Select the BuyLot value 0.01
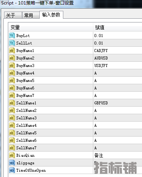The image size is (142, 177). 99,36
